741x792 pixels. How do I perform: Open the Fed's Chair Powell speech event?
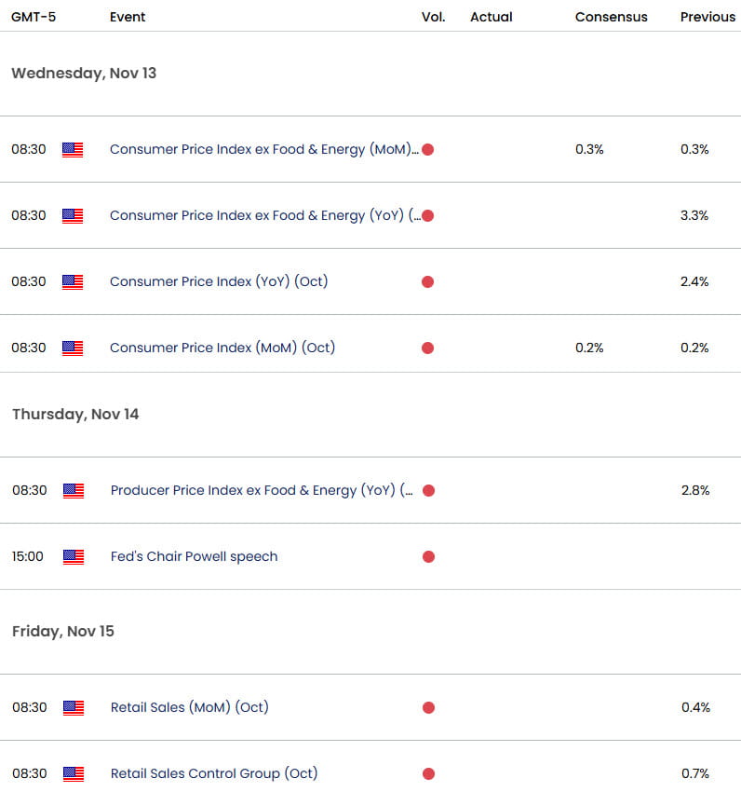[x=193, y=556]
